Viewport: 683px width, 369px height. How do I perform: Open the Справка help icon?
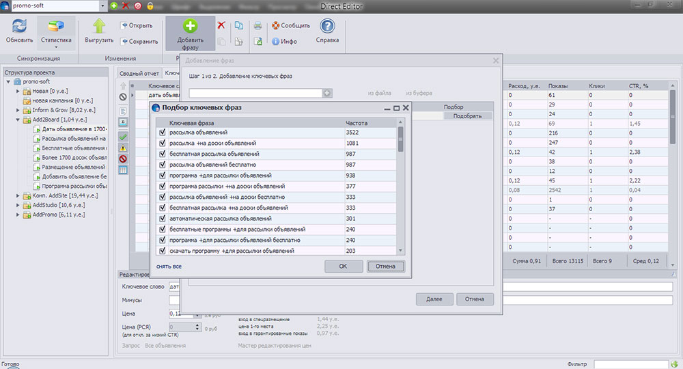(x=327, y=27)
